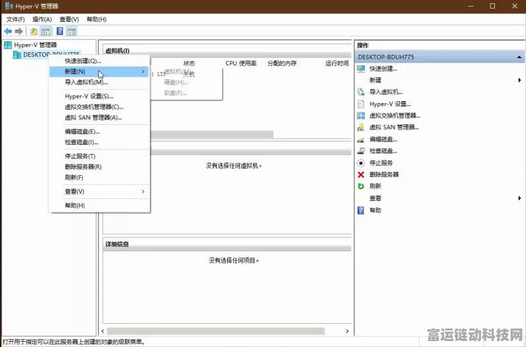Click the red X 删除服务器 icon

tap(361, 174)
